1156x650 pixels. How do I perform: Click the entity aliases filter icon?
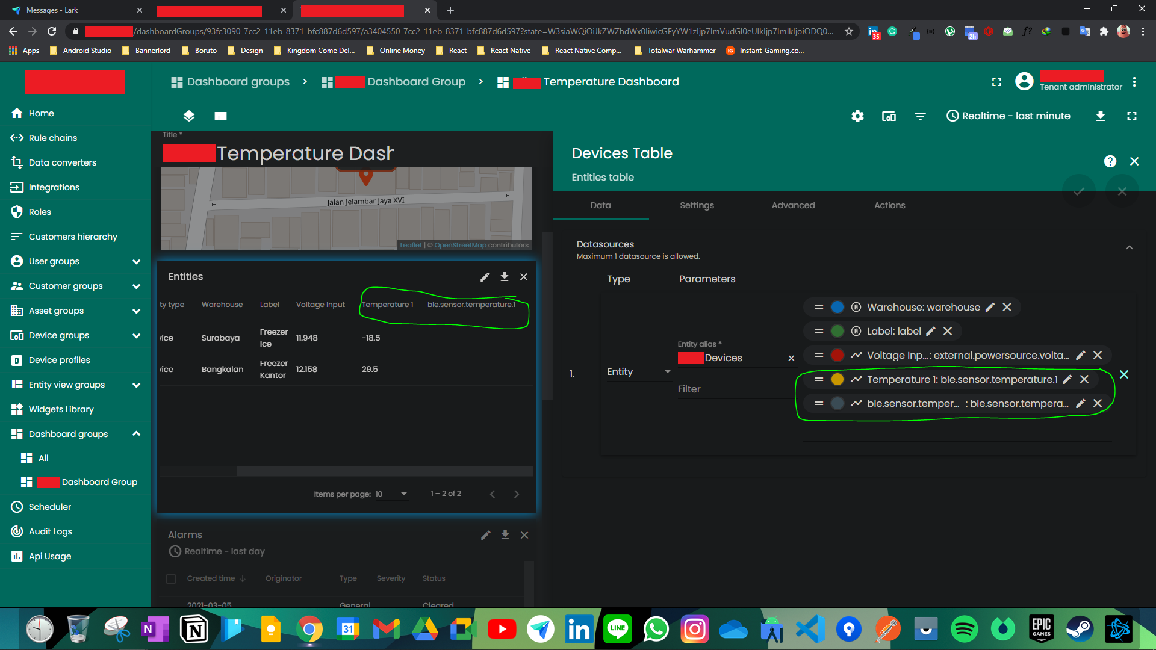pos(920,116)
